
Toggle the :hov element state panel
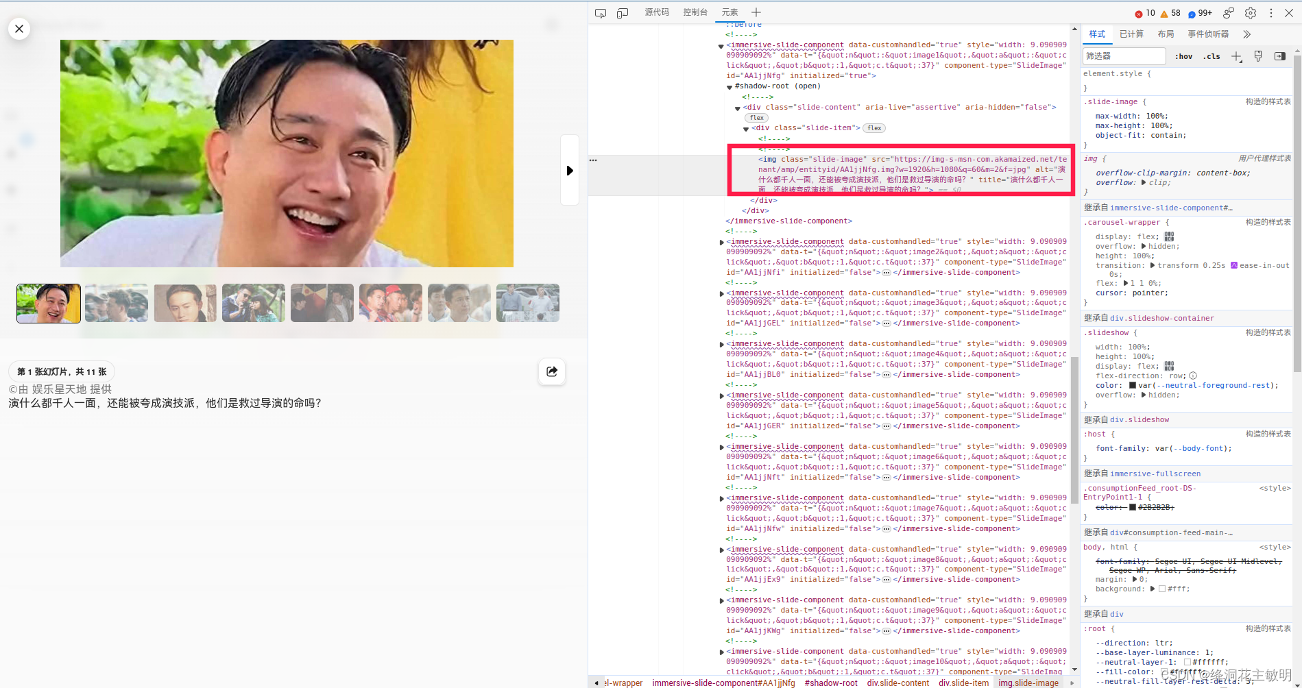(1184, 56)
